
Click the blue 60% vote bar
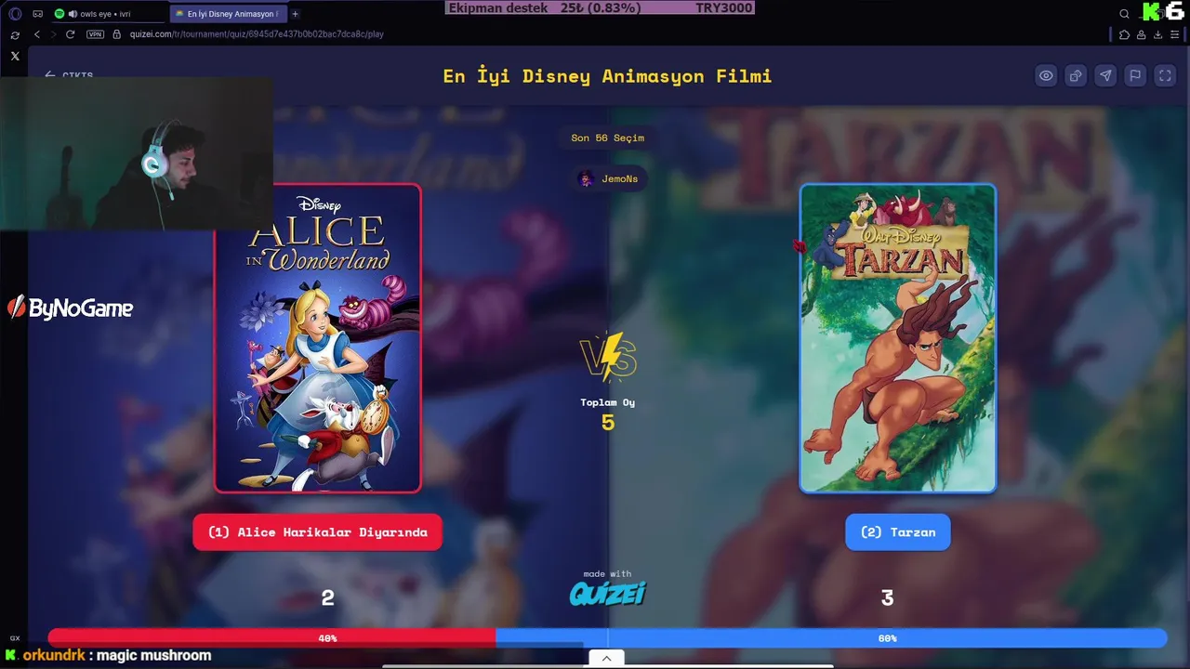[x=831, y=638]
